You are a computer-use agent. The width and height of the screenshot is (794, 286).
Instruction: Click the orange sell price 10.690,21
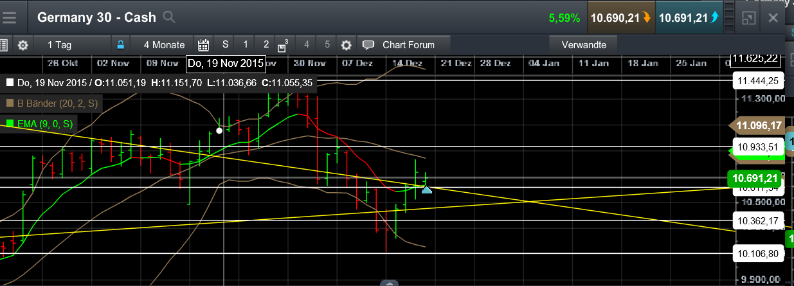click(x=621, y=18)
